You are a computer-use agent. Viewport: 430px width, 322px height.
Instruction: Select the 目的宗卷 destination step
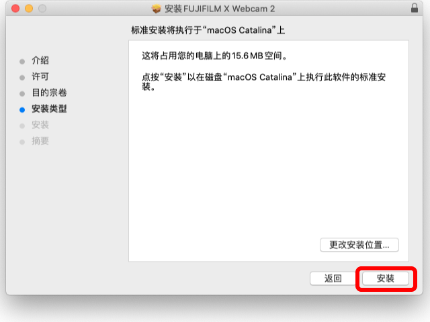tap(49, 93)
